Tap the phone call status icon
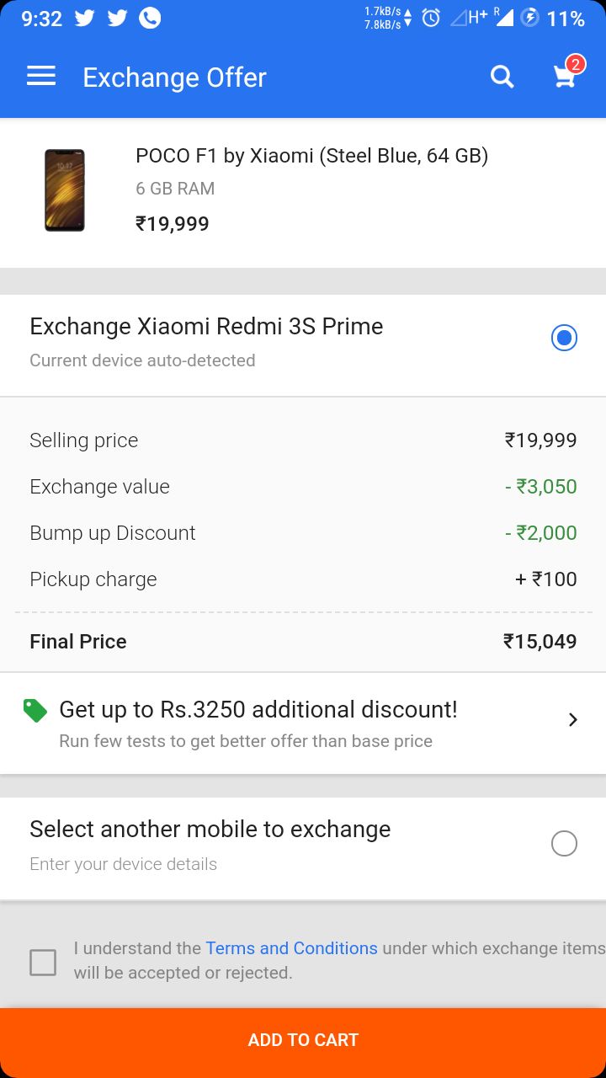This screenshot has width=606, height=1078. point(150,18)
